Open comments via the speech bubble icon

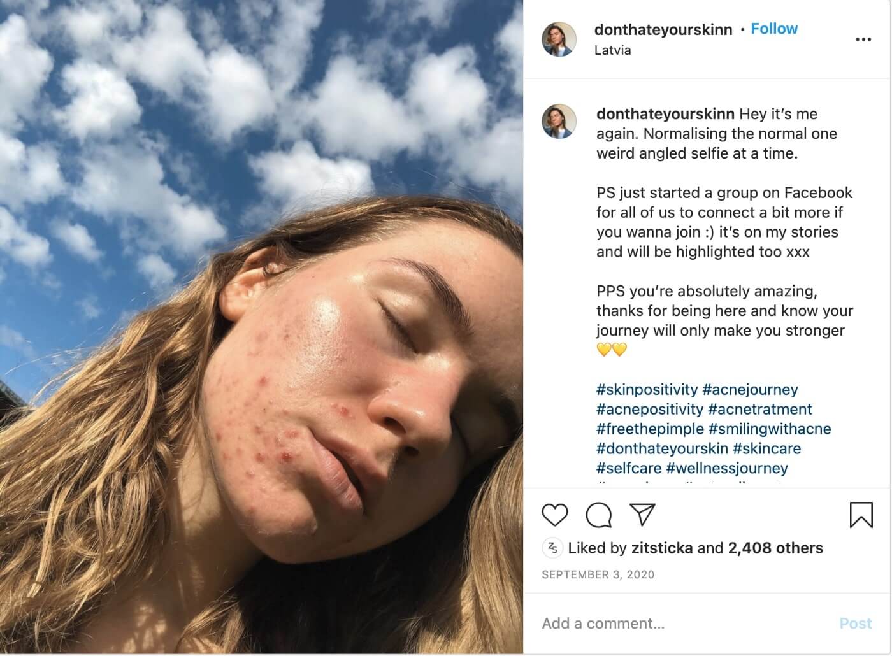pyautogui.click(x=598, y=516)
